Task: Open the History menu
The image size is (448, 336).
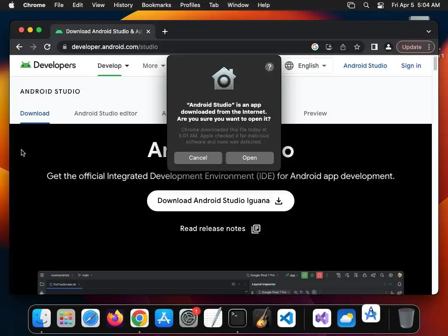Action: (x=123, y=5)
